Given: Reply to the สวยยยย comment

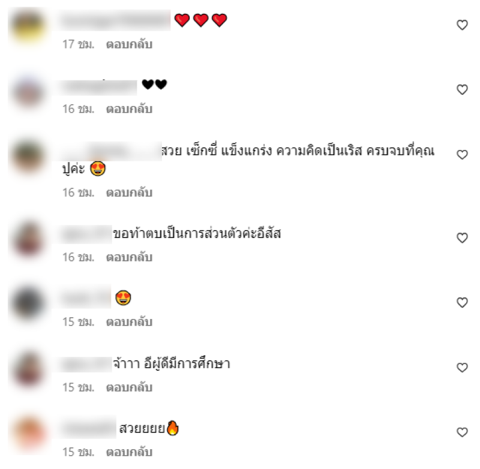Looking at the screenshot, I should point(129,452).
